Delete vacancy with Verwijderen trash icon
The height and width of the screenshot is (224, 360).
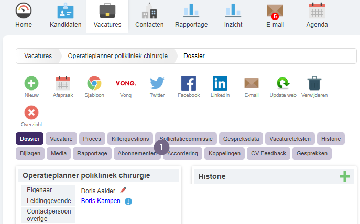tap(314, 83)
